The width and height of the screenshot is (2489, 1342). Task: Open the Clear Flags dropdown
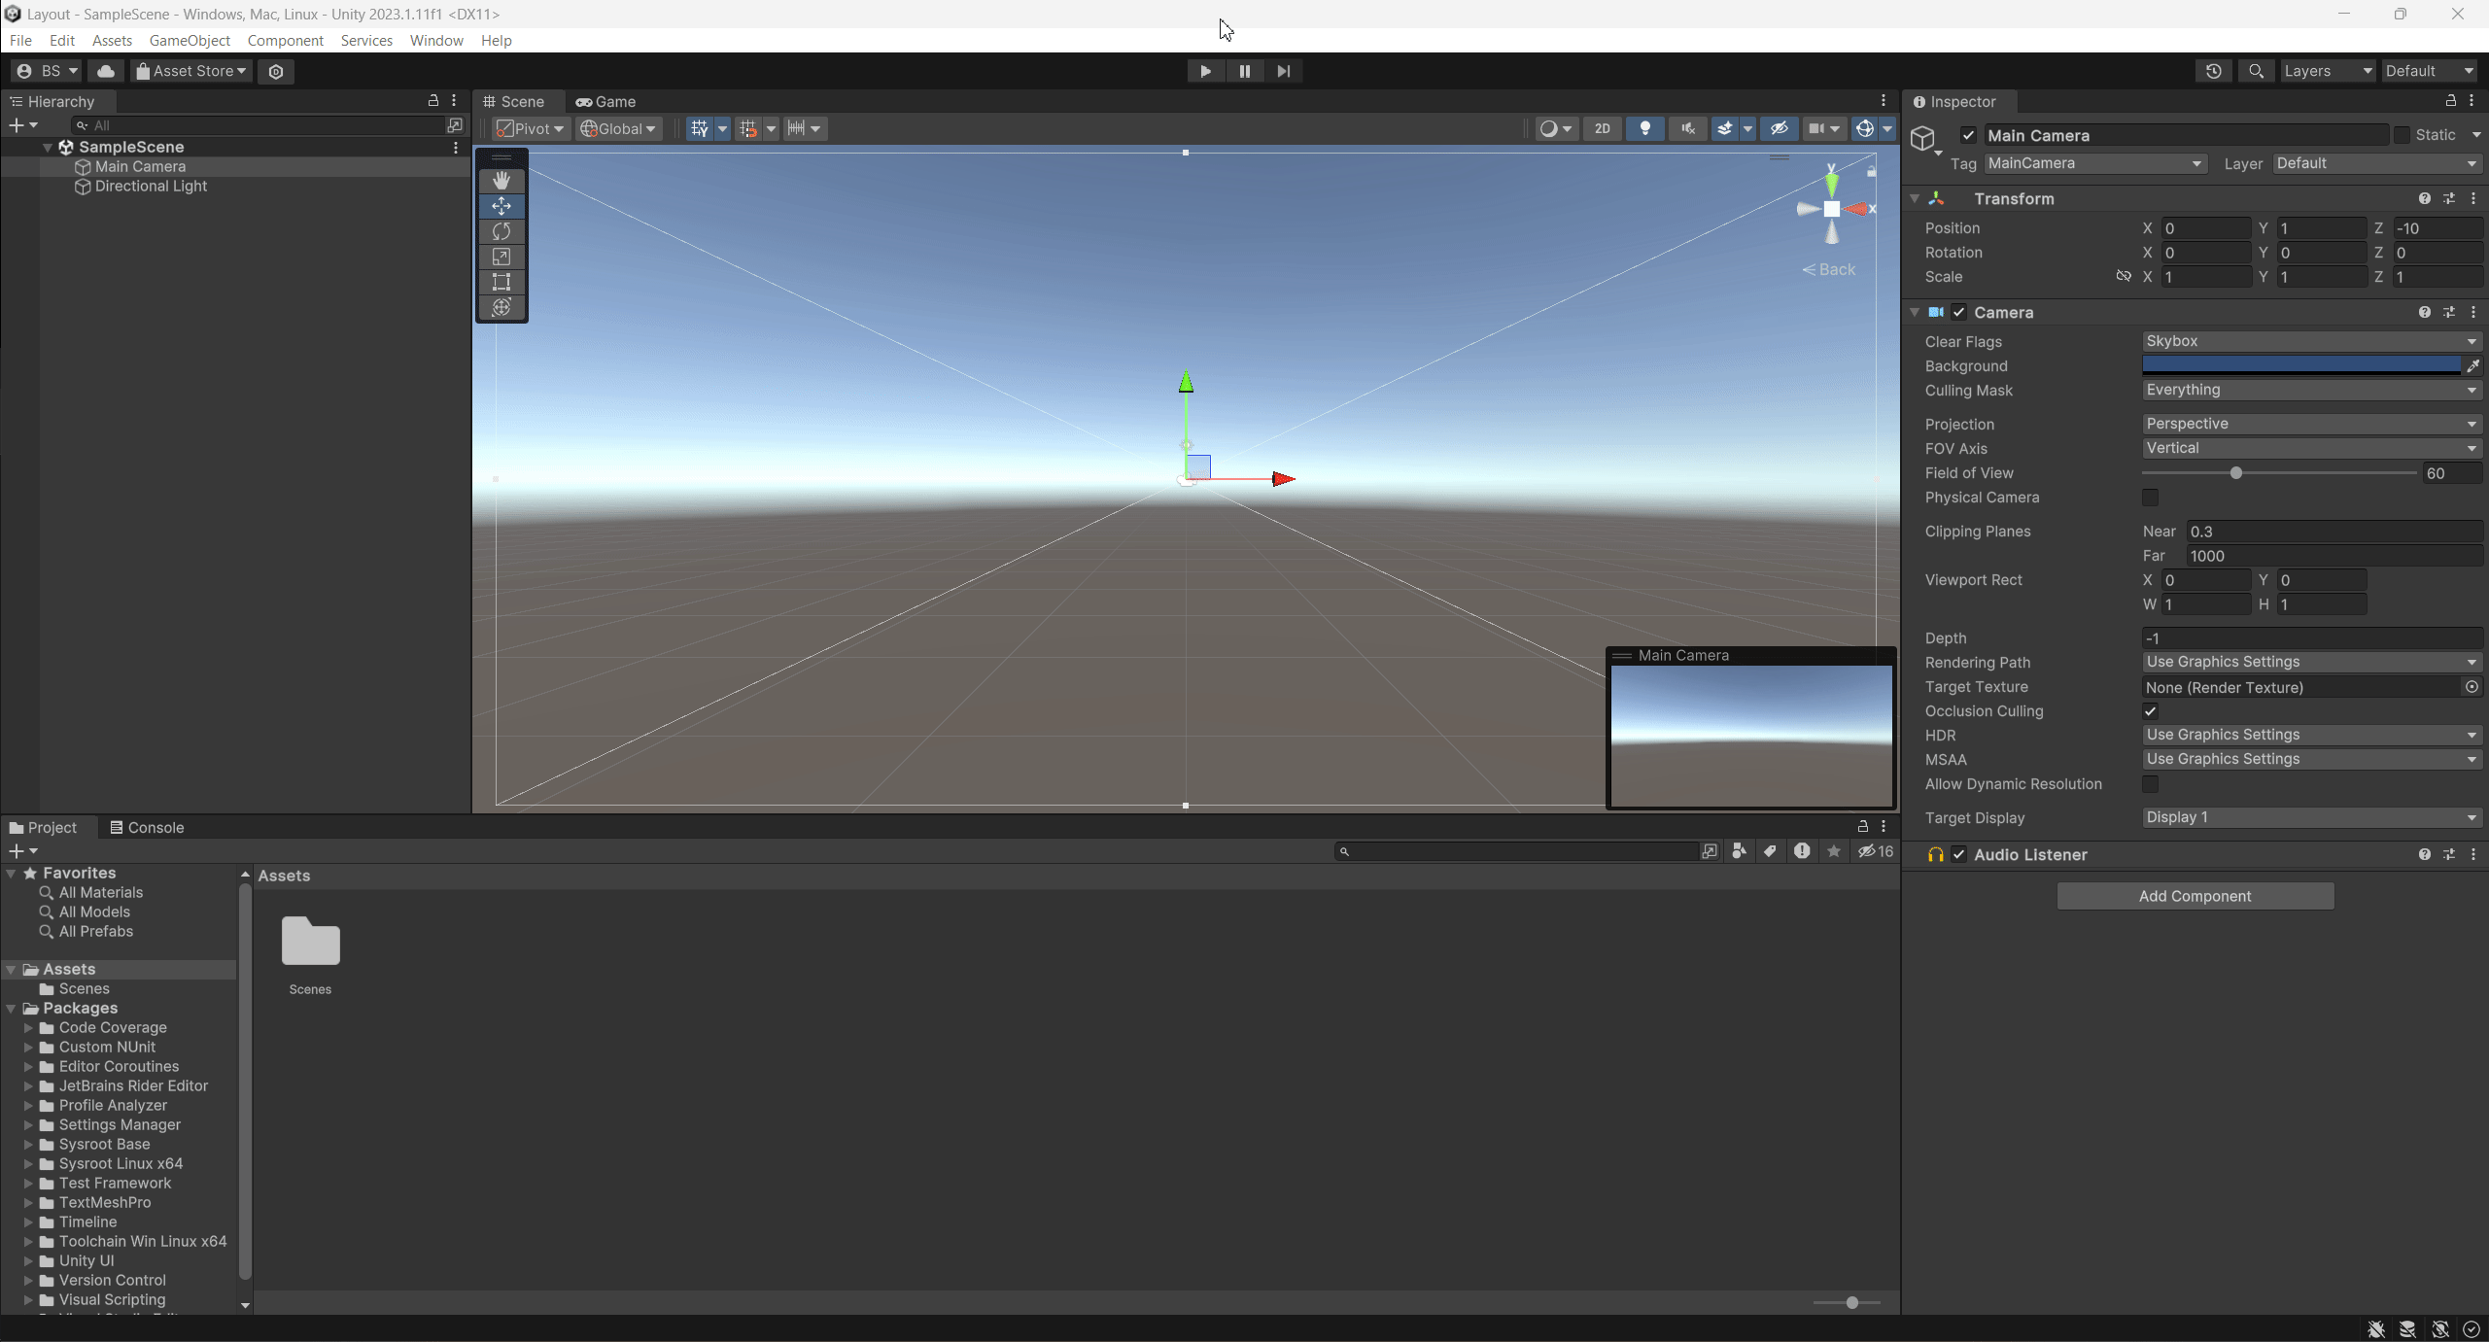tap(2310, 341)
